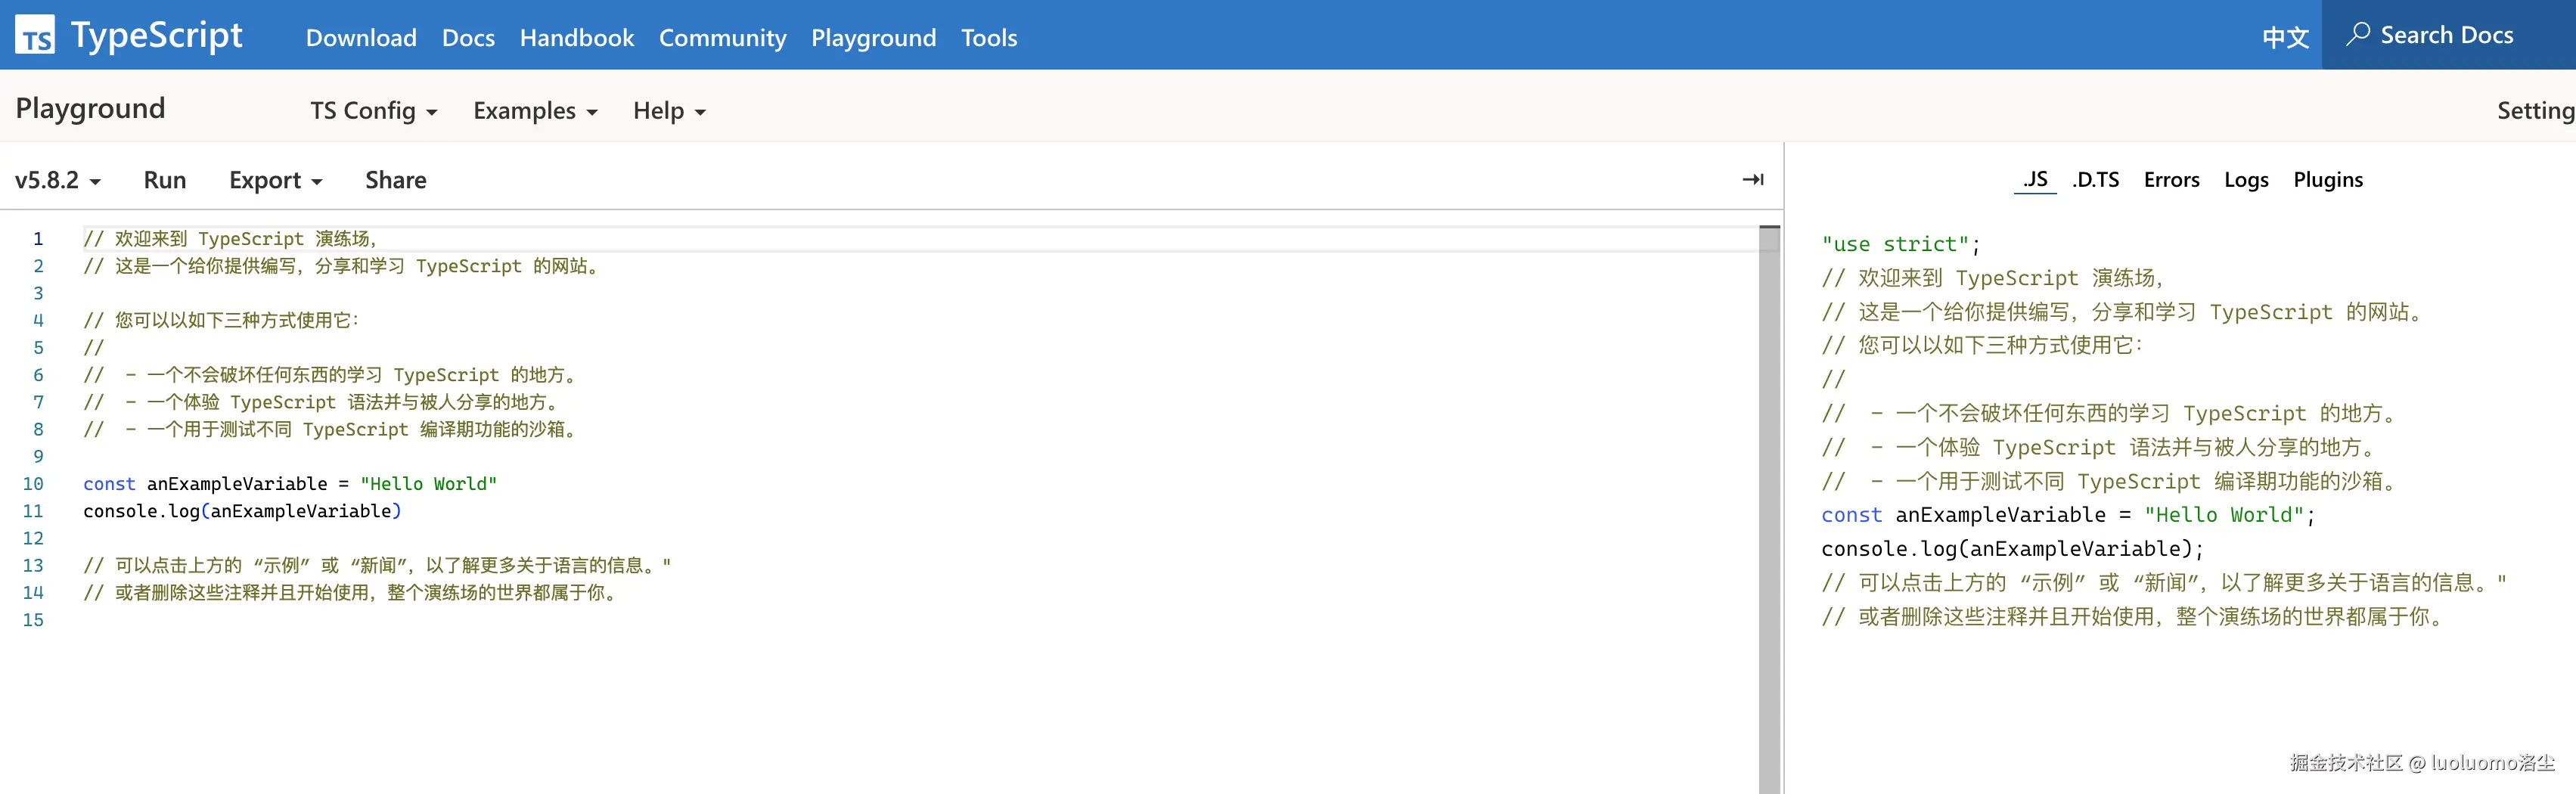2576x794 pixels.
Task: Click the TypeScript wordmark in header
Action: tap(157, 36)
